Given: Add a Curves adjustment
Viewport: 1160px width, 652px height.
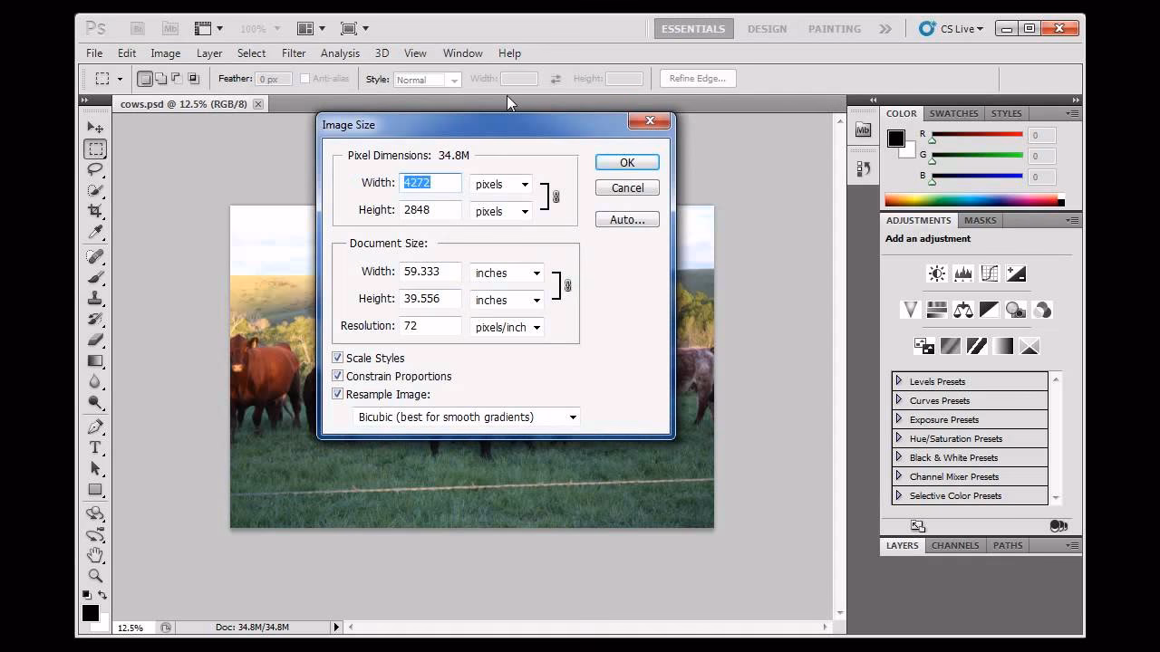Looking at the screenshot, I should pos(990,273).
